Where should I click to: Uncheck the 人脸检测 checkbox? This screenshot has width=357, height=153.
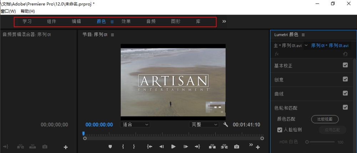click(x=280, y=130)
